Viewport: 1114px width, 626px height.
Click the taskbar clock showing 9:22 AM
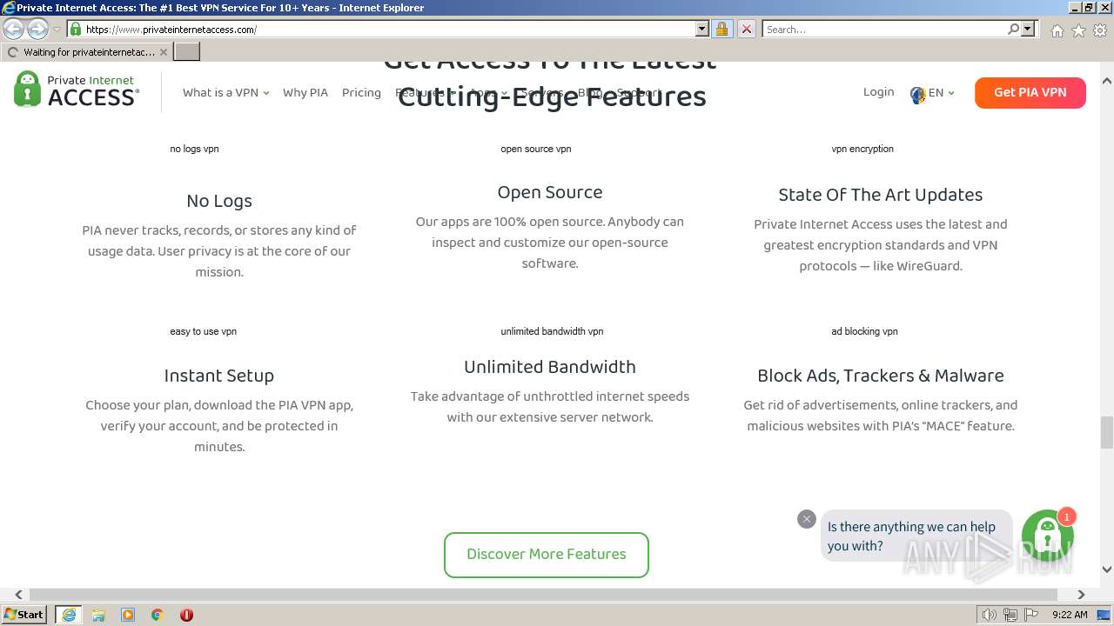(1070, 615)
